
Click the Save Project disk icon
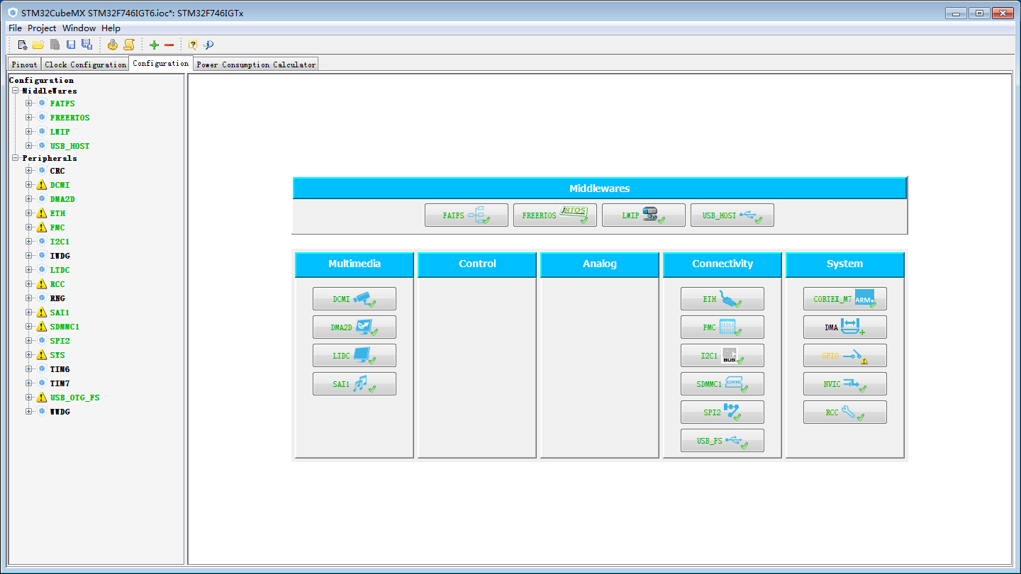[71, 45]
